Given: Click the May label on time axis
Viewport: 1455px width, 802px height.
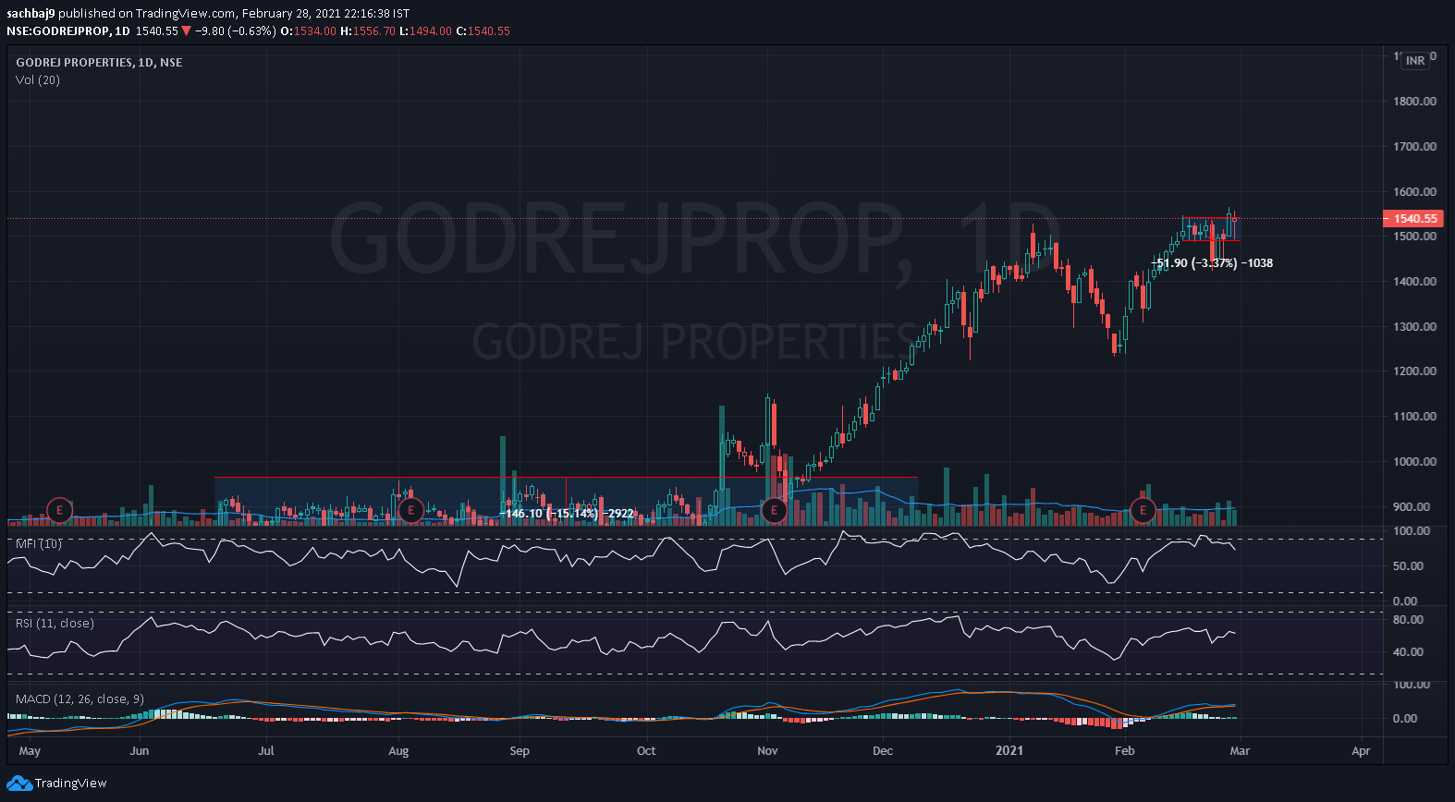Looking at the screenshot, I should click(x=30, y=751).
